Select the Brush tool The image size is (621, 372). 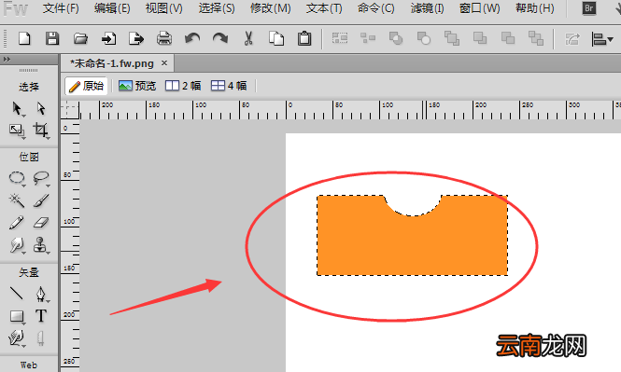coord(41,200)
